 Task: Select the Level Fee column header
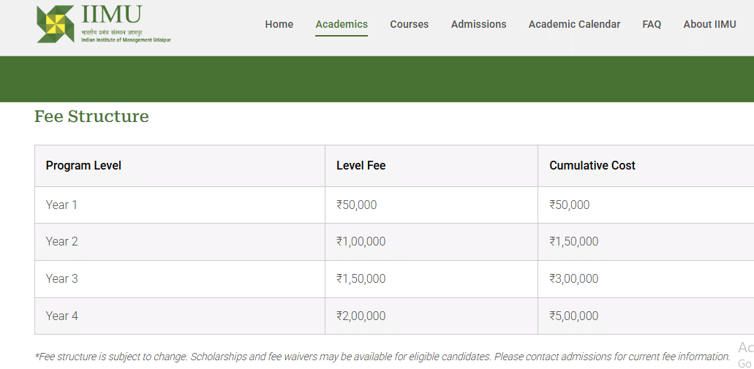[361, 166]
